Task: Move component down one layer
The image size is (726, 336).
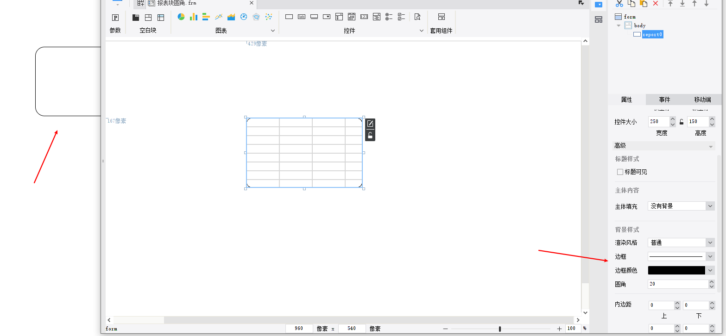Action: click(x=707, y=3)
